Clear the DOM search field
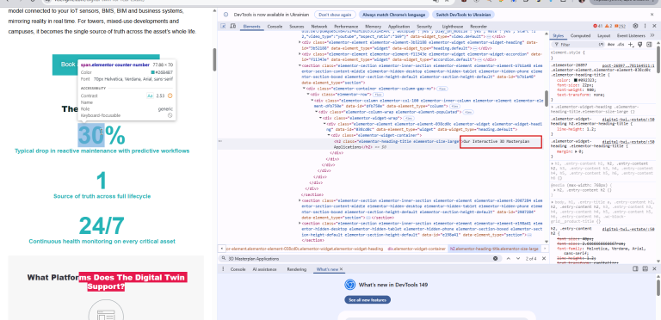The image size is (661, 320). click(x=496, y=259)
